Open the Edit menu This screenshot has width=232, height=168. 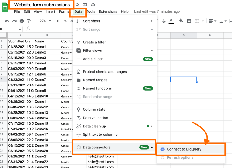[x=27, y=11]
